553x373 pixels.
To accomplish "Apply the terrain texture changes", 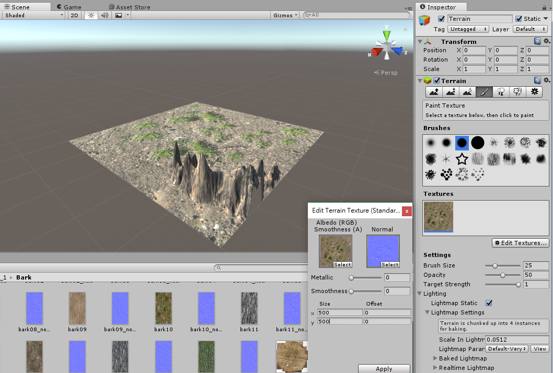I will click(x=384, y=369).
